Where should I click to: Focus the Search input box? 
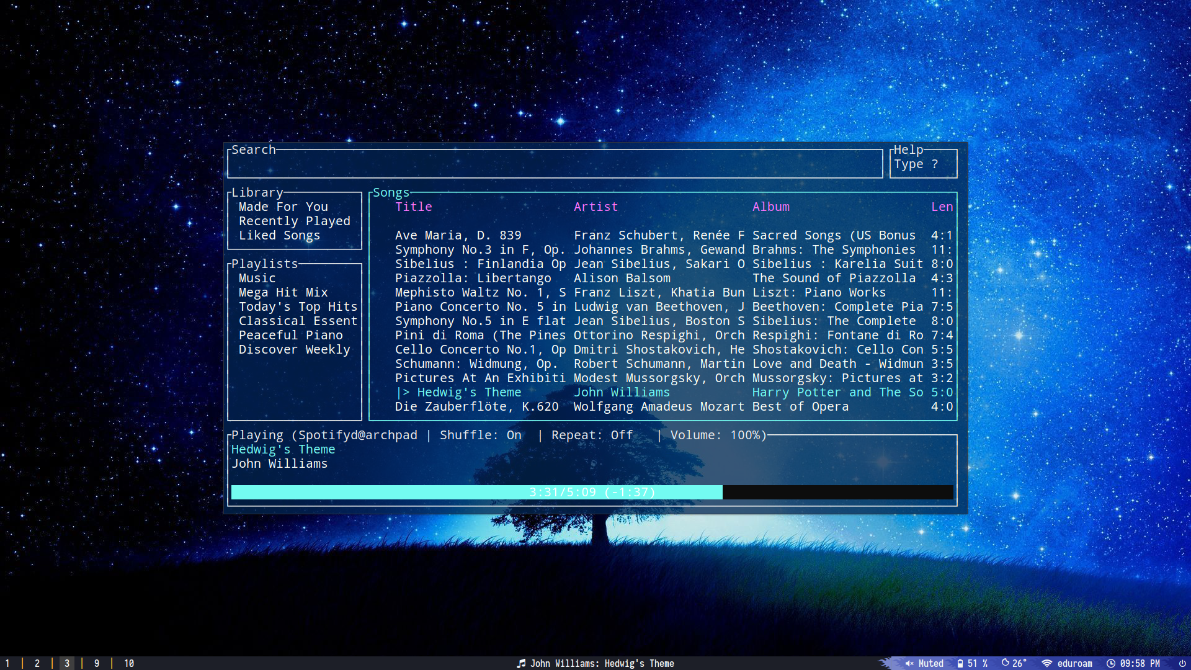[555, 164]
